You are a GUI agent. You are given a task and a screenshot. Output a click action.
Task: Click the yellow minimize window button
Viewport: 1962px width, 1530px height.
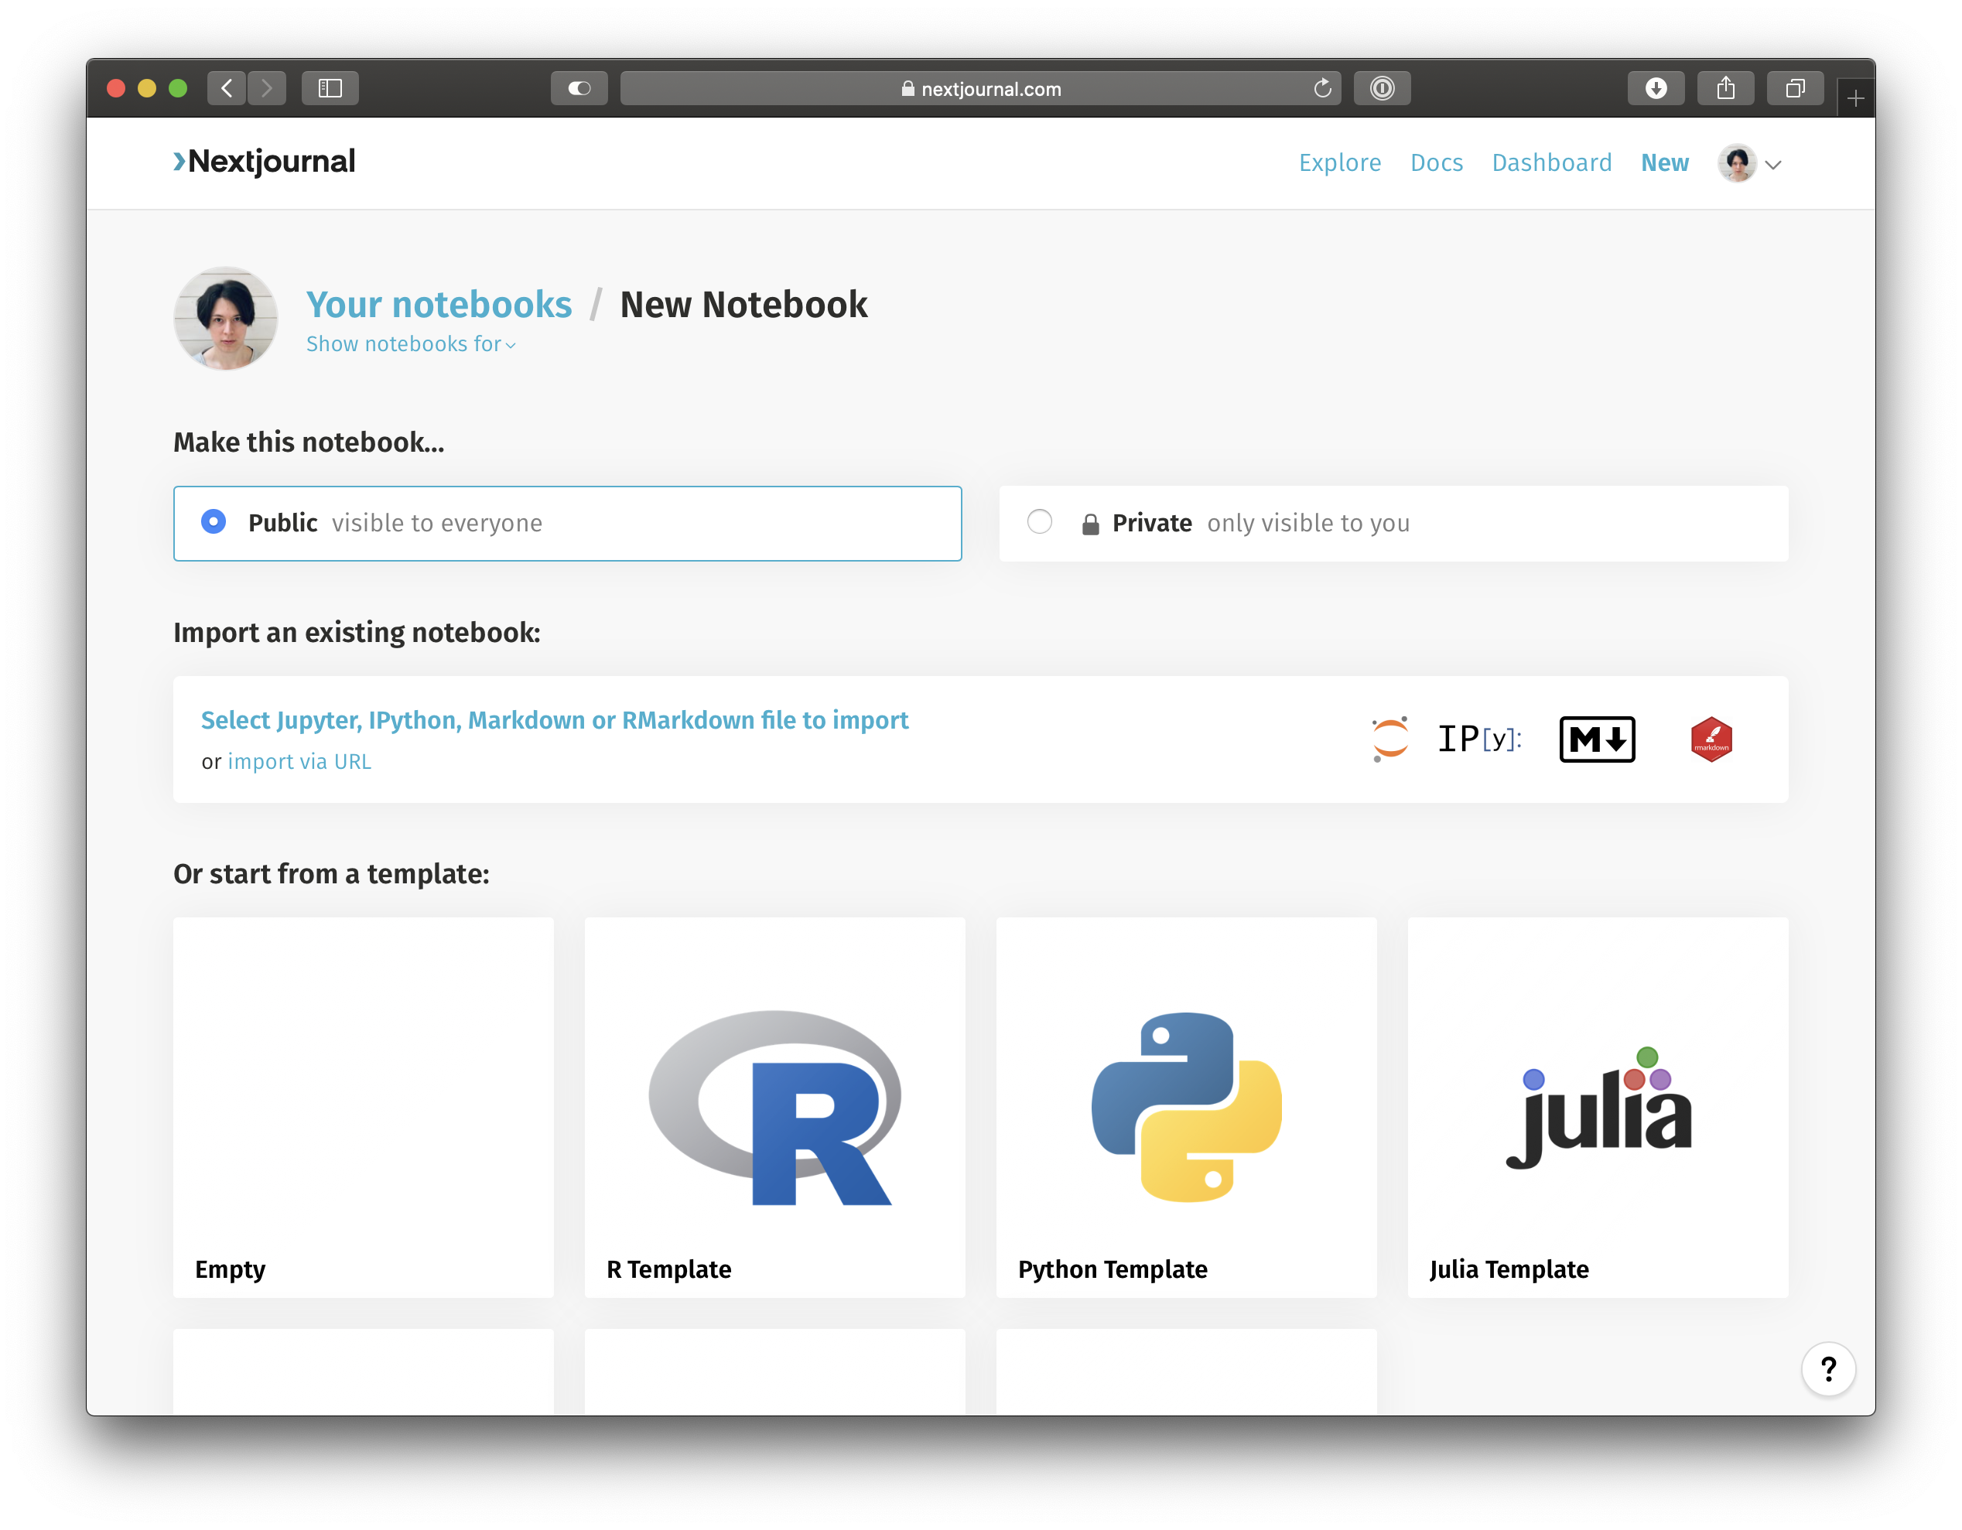[x=146, y=88]
